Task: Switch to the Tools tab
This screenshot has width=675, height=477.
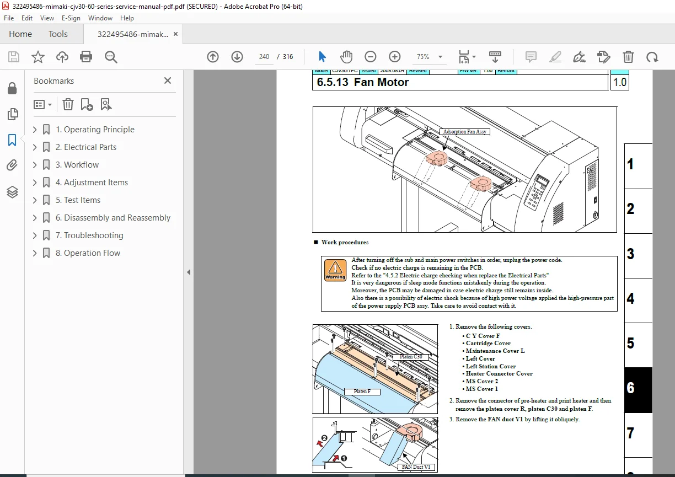Action: [x=58, y=34]
